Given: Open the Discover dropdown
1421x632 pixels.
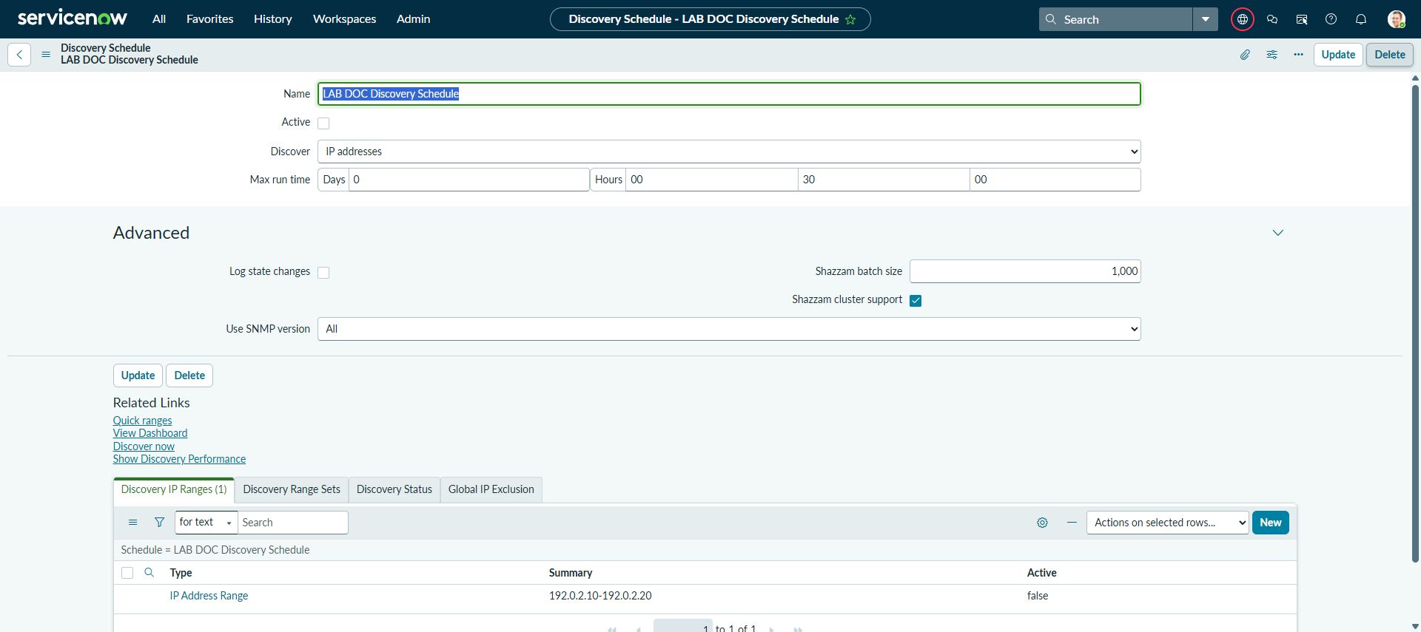Looking at the screenshot, I should (729, 152).
